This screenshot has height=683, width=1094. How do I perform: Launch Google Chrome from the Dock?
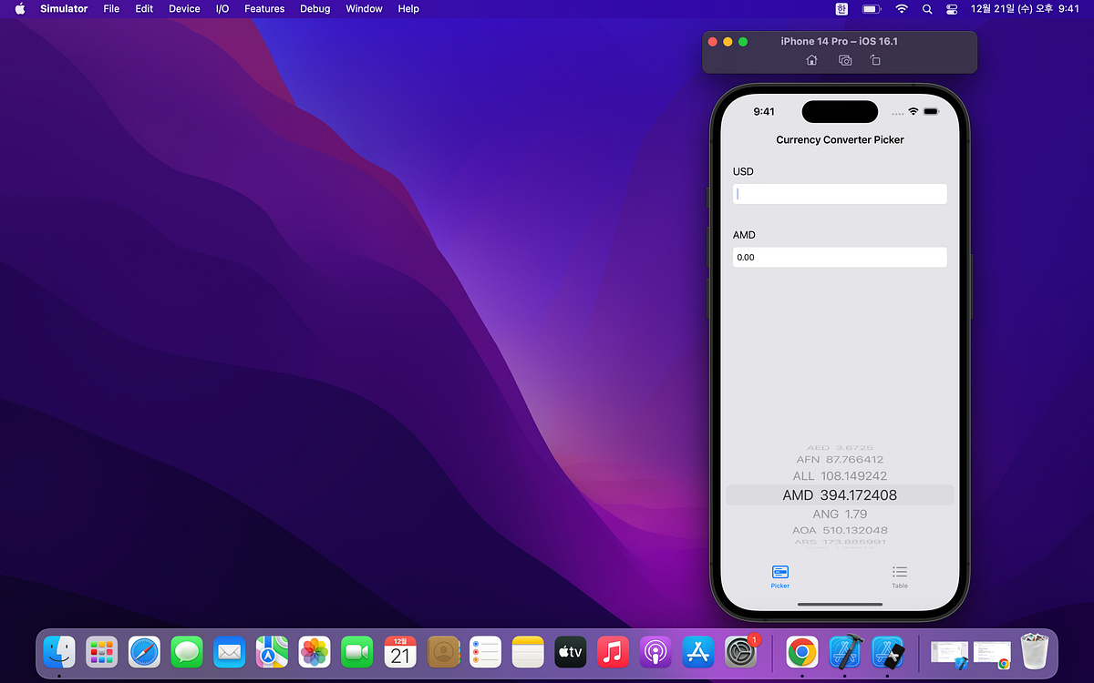(x=800, y=652)
